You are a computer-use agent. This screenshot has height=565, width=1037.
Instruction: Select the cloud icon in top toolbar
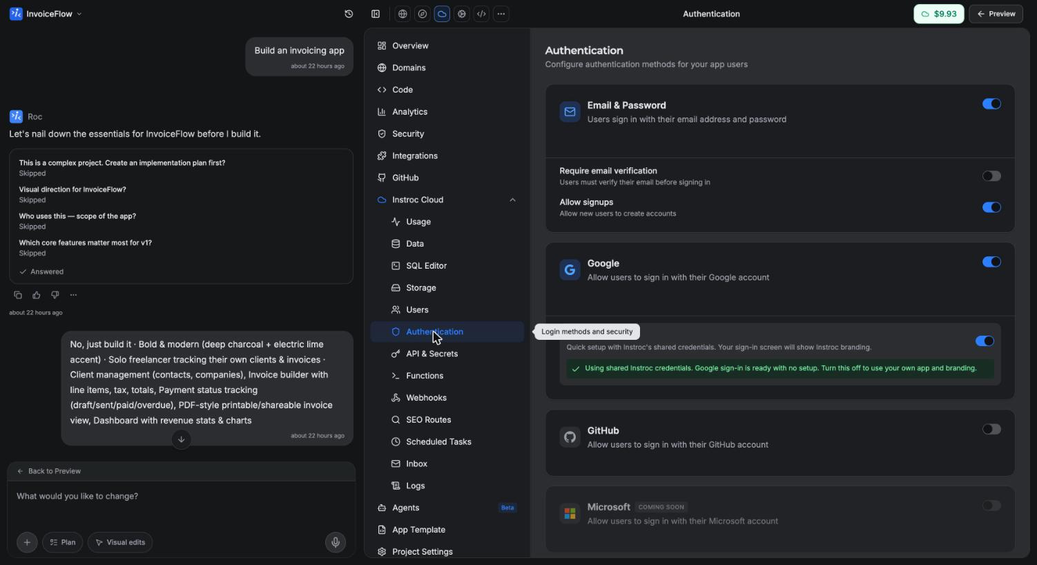(442, 14)
